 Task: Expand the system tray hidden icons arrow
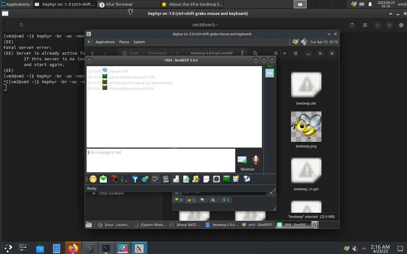pyautogui.click(x=363, y=248)
